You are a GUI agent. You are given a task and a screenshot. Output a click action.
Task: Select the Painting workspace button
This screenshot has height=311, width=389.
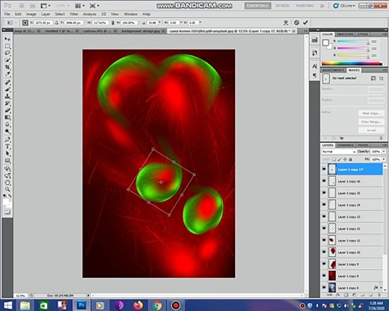[x=305, y=6]
